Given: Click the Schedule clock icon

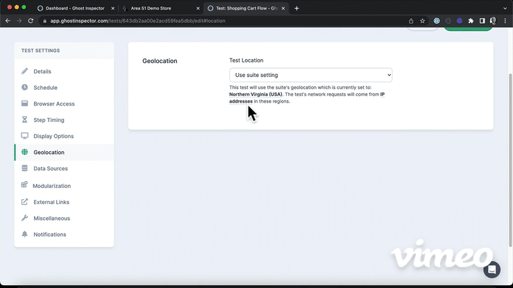Looking at the screenshot, I should pyautogui.click(x=24, y=87).
